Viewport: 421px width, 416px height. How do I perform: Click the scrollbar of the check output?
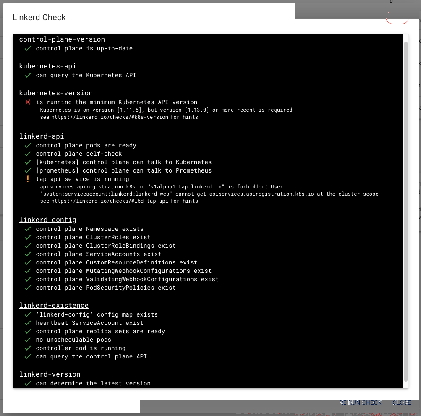(406, 211)
